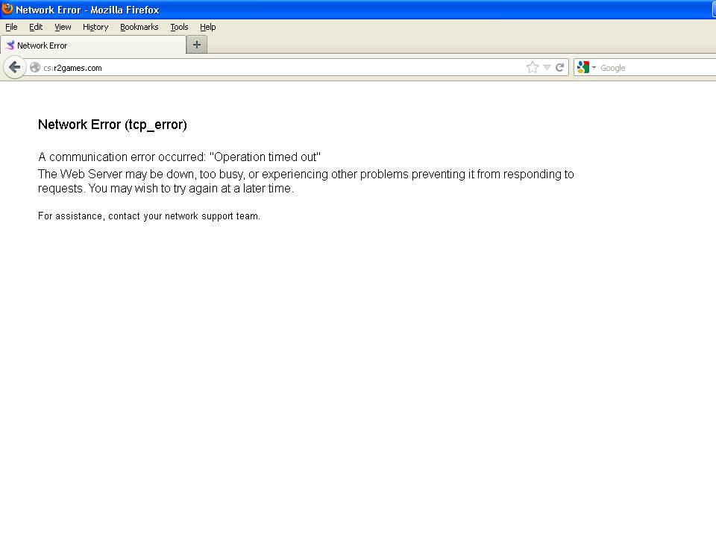The image size is (716, 537).
Task: Open the Help menu
Action: [x=207, y=27]
